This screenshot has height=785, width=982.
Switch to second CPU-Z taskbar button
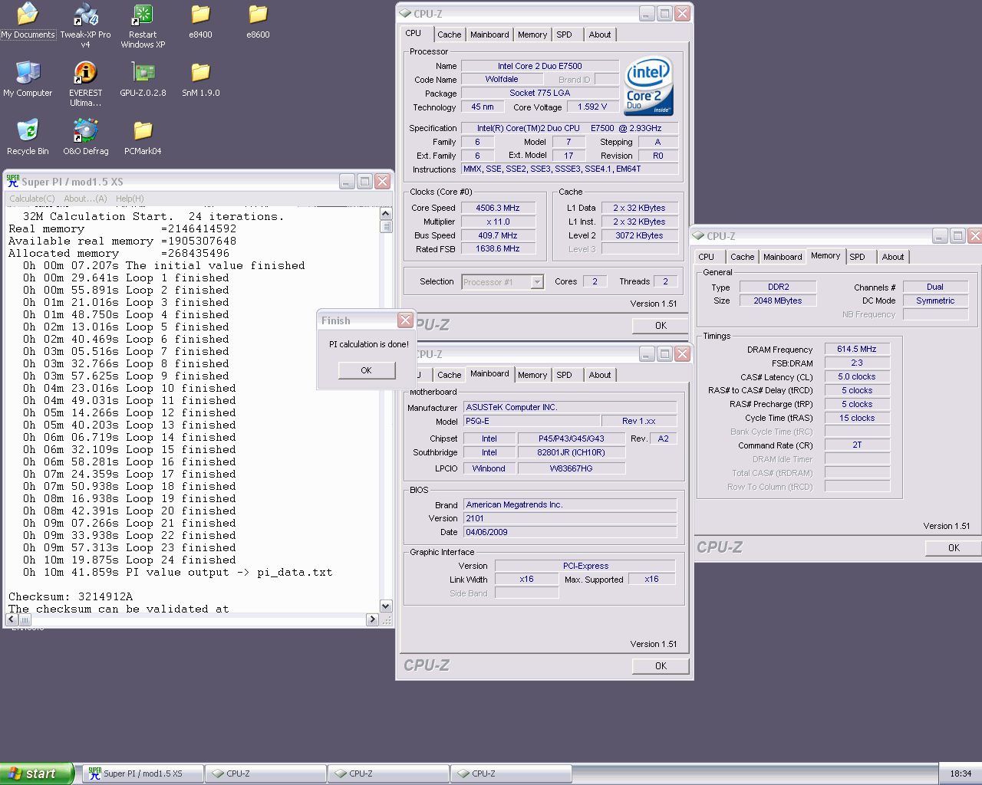[389, 774]
